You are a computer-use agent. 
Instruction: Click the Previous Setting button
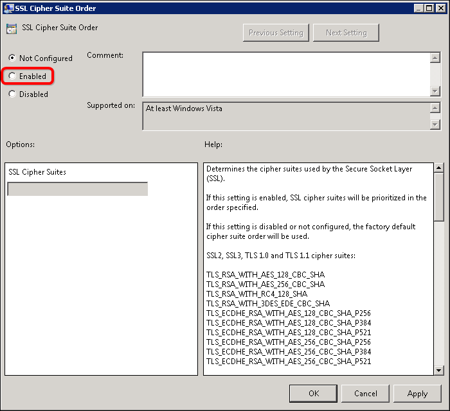click(276, 33)
